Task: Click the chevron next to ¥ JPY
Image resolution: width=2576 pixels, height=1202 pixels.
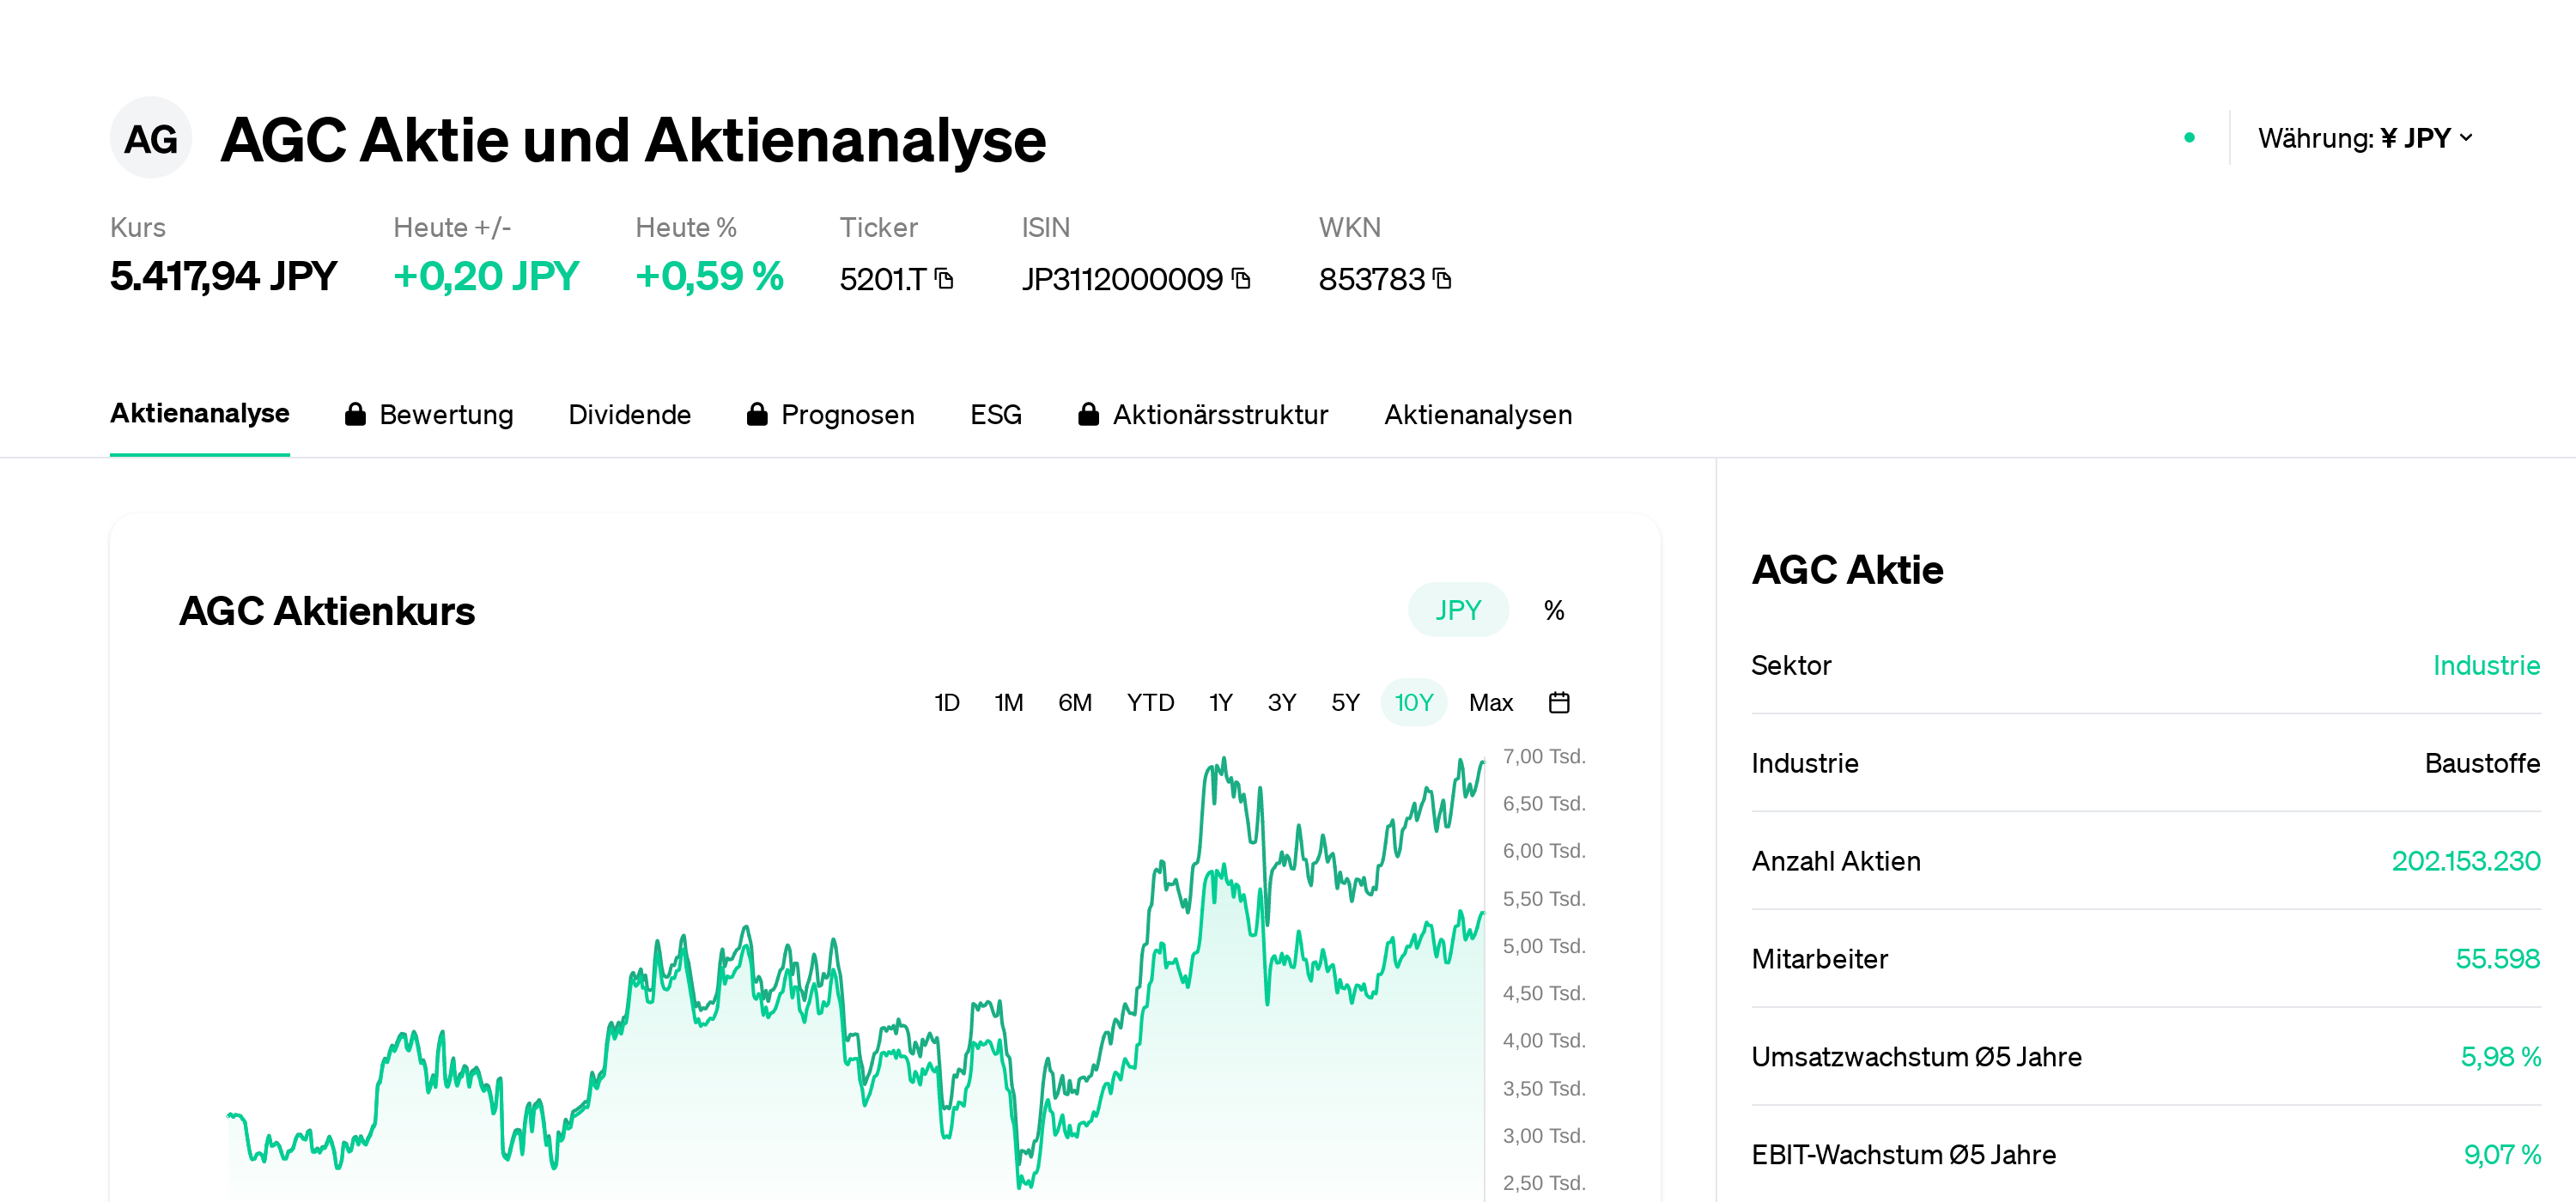Action: tap(2466, 138)
